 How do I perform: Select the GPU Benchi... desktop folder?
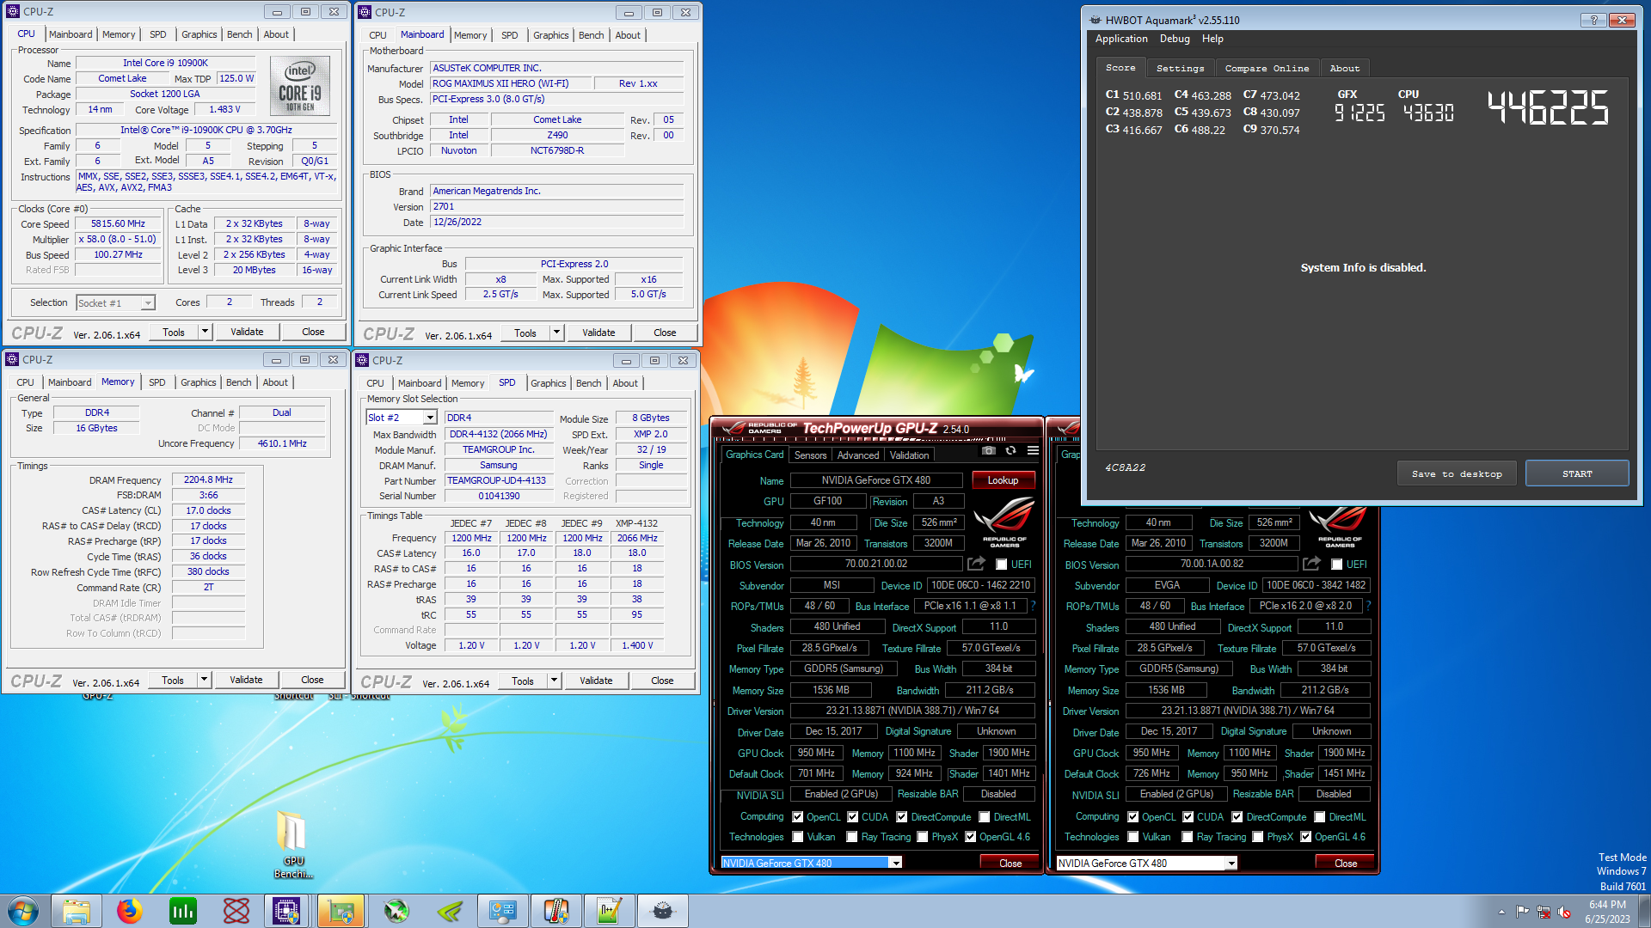pos(293,845)
